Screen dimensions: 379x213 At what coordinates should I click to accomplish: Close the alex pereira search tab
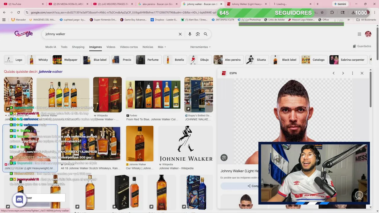coord(176,4)
